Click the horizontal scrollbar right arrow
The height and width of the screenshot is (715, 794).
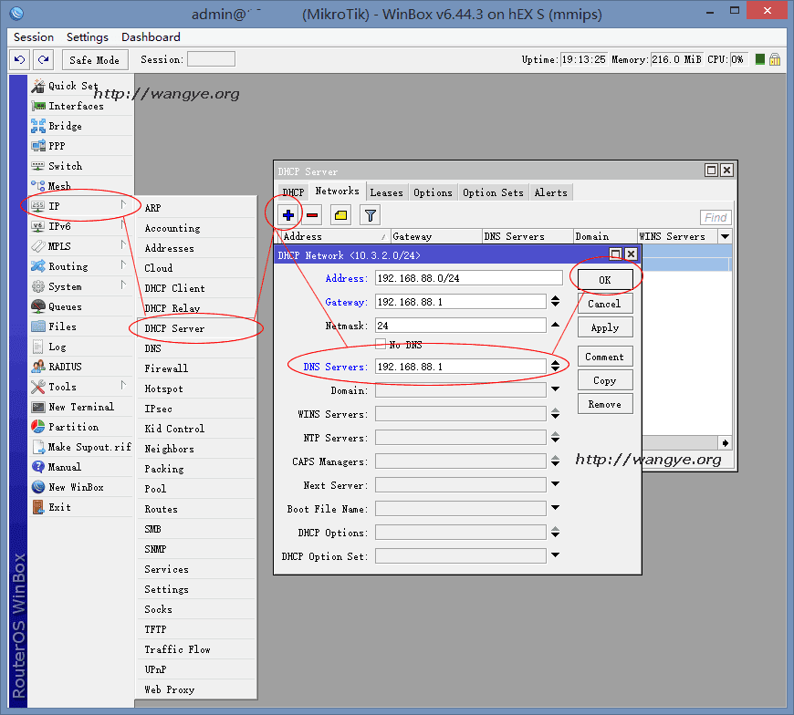click(x=726, y=443)
